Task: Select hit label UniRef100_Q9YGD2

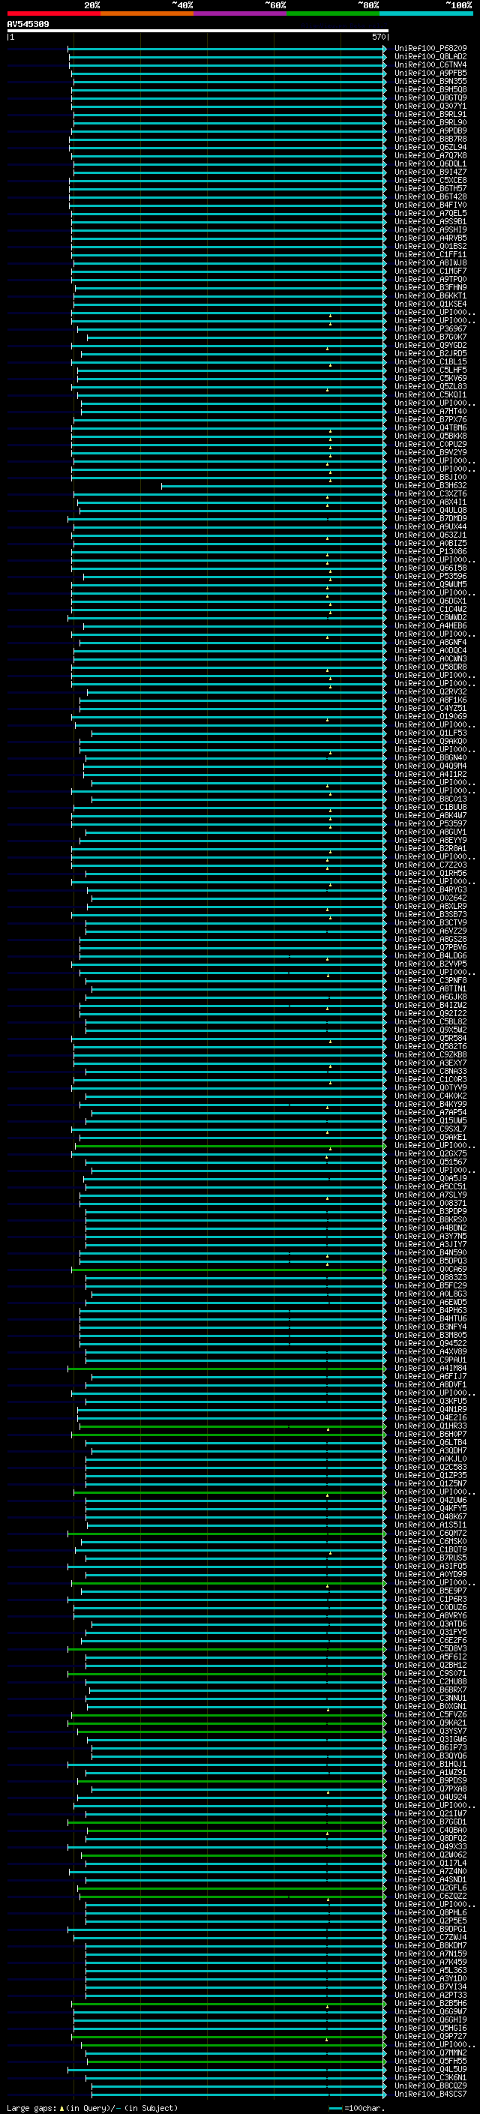Action: tap(430, 346)
